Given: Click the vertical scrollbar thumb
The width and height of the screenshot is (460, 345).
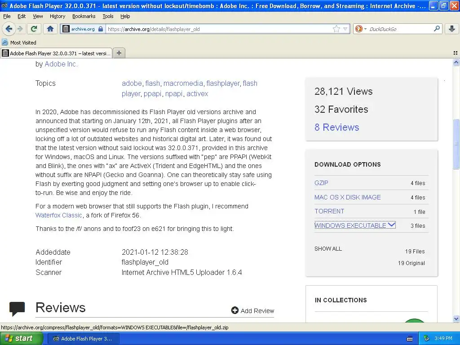Looking at the screenshot, I should tap(456, 144).
